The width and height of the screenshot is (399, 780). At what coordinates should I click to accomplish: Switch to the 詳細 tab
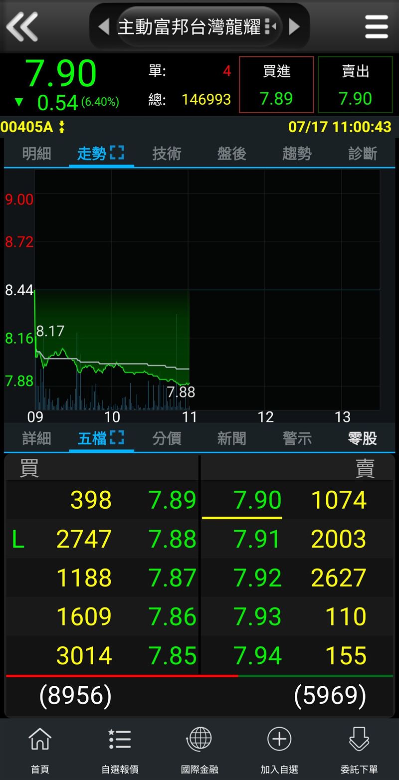(x=36, y=438)
